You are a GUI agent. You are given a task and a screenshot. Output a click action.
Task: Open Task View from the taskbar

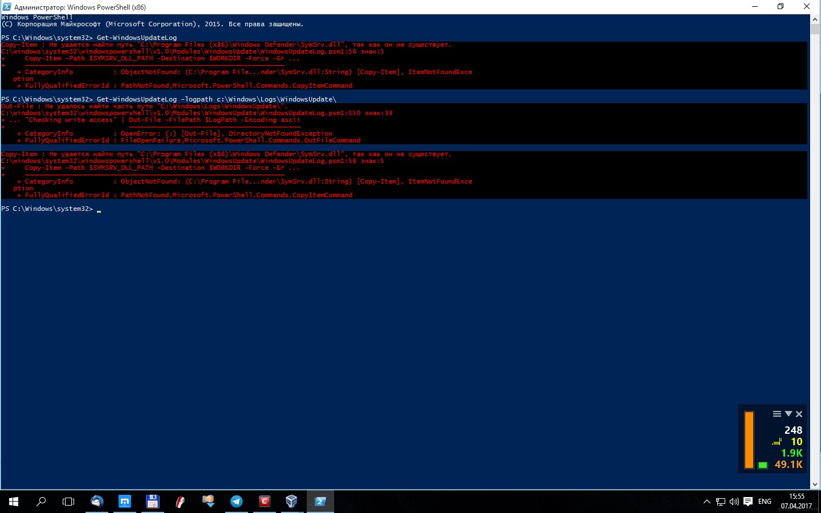pos(68,502)
